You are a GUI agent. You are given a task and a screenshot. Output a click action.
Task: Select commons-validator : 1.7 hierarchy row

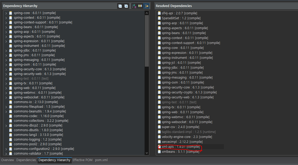pos(38,154)
